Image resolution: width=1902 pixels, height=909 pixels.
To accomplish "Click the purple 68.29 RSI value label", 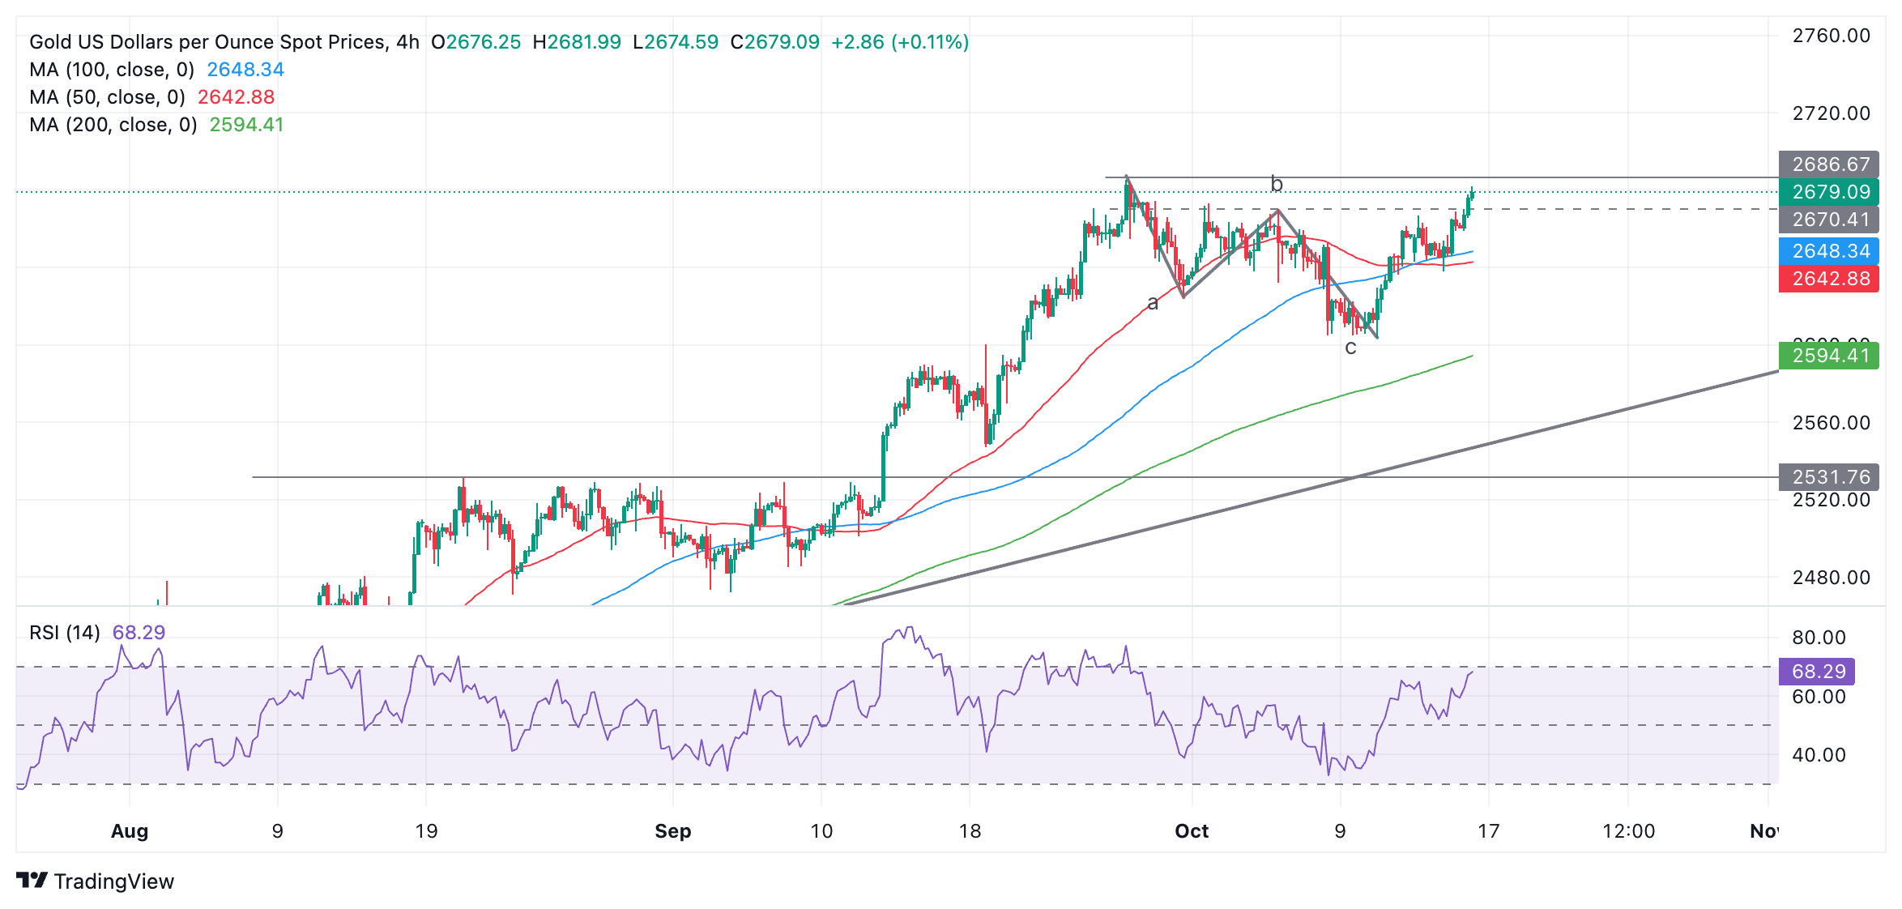I will 1818,672.
